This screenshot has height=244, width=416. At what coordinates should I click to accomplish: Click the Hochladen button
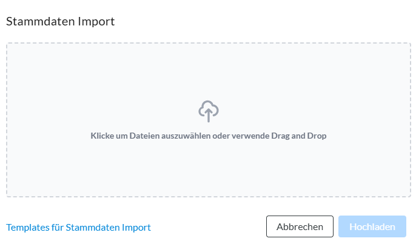[372, 226]
